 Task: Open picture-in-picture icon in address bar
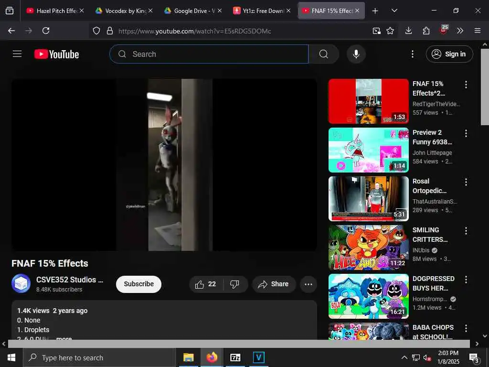[x=376, y=31]
